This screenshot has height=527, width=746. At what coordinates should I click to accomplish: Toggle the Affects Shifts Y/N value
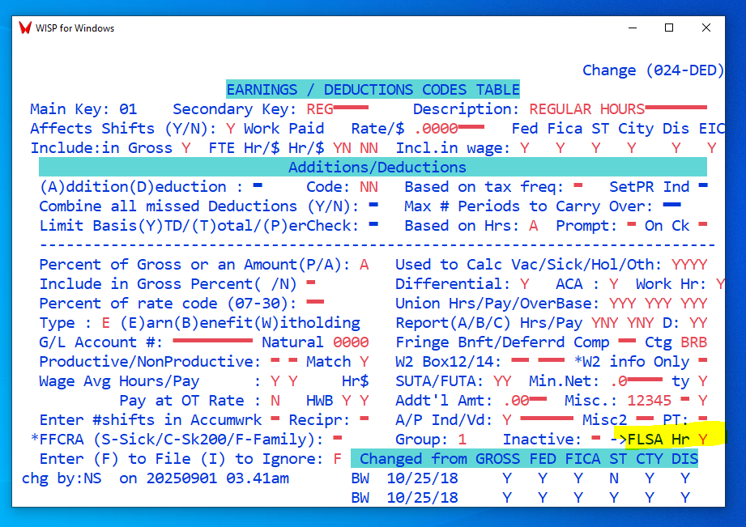tap(231, 129)
